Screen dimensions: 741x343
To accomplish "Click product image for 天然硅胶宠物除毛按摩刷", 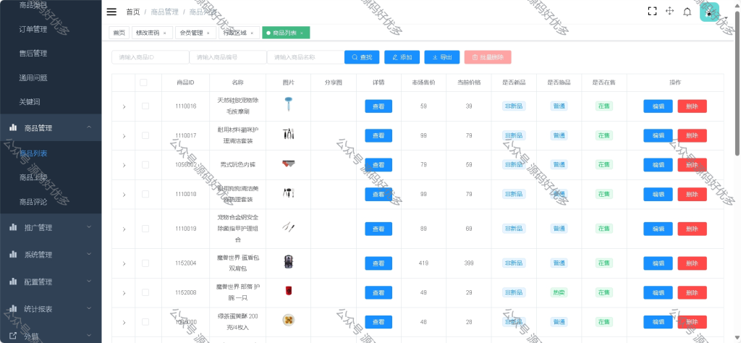I will (288, 104).
